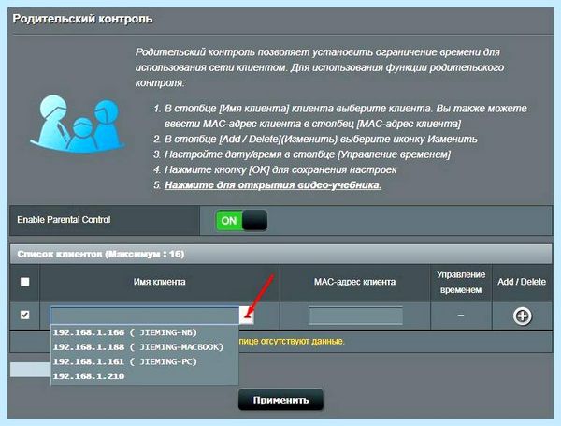Click the MAC-адрес клиента column header
This screenshot has width=561, height=426.
[x=355, y=282]
